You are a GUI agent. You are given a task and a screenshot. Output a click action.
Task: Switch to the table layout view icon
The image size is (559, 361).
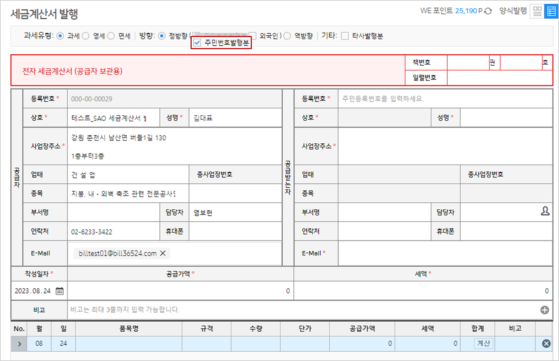551,11
